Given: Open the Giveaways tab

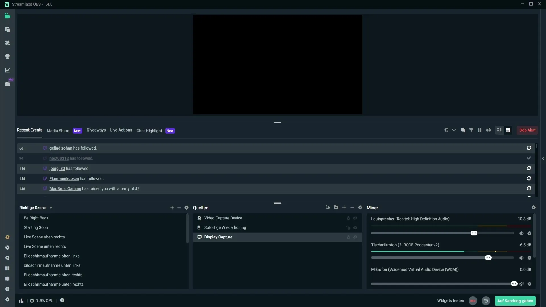Looking at the screenshot, I should point(96,130).
